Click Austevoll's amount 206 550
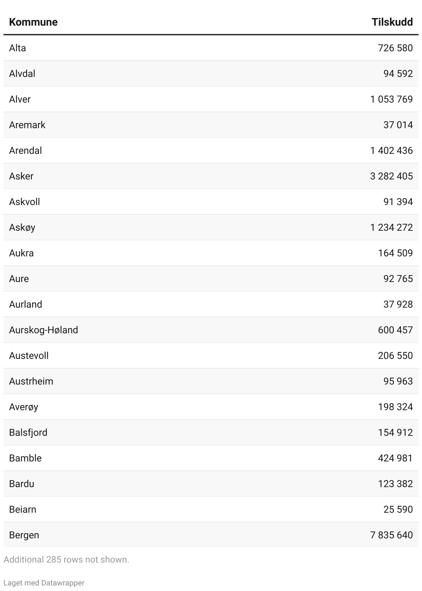The width and height of the screenshot is (422, 591). click(395, 355)
